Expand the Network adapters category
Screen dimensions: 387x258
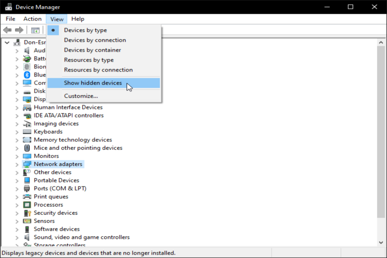(17, 165)
